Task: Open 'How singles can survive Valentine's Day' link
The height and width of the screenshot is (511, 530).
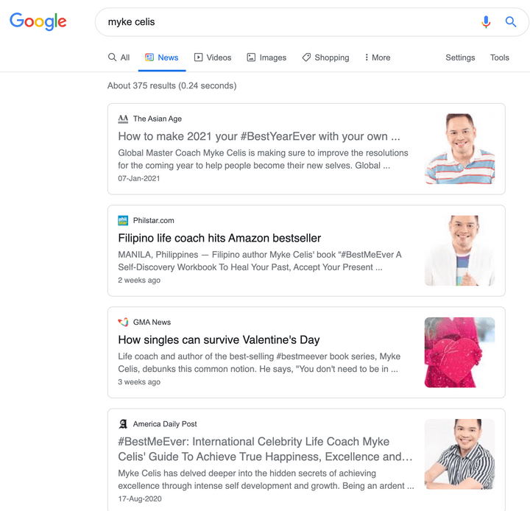Action: click(219, 339)
